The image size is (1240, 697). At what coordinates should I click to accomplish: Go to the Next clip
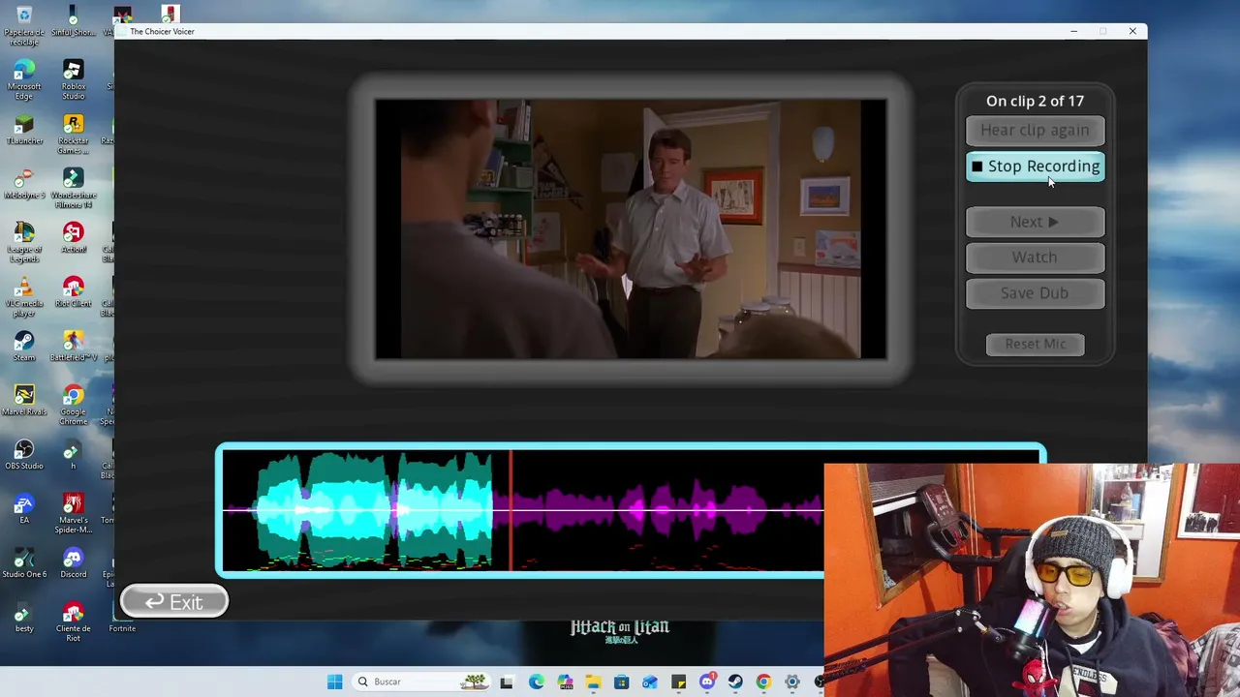(1035, 222)
